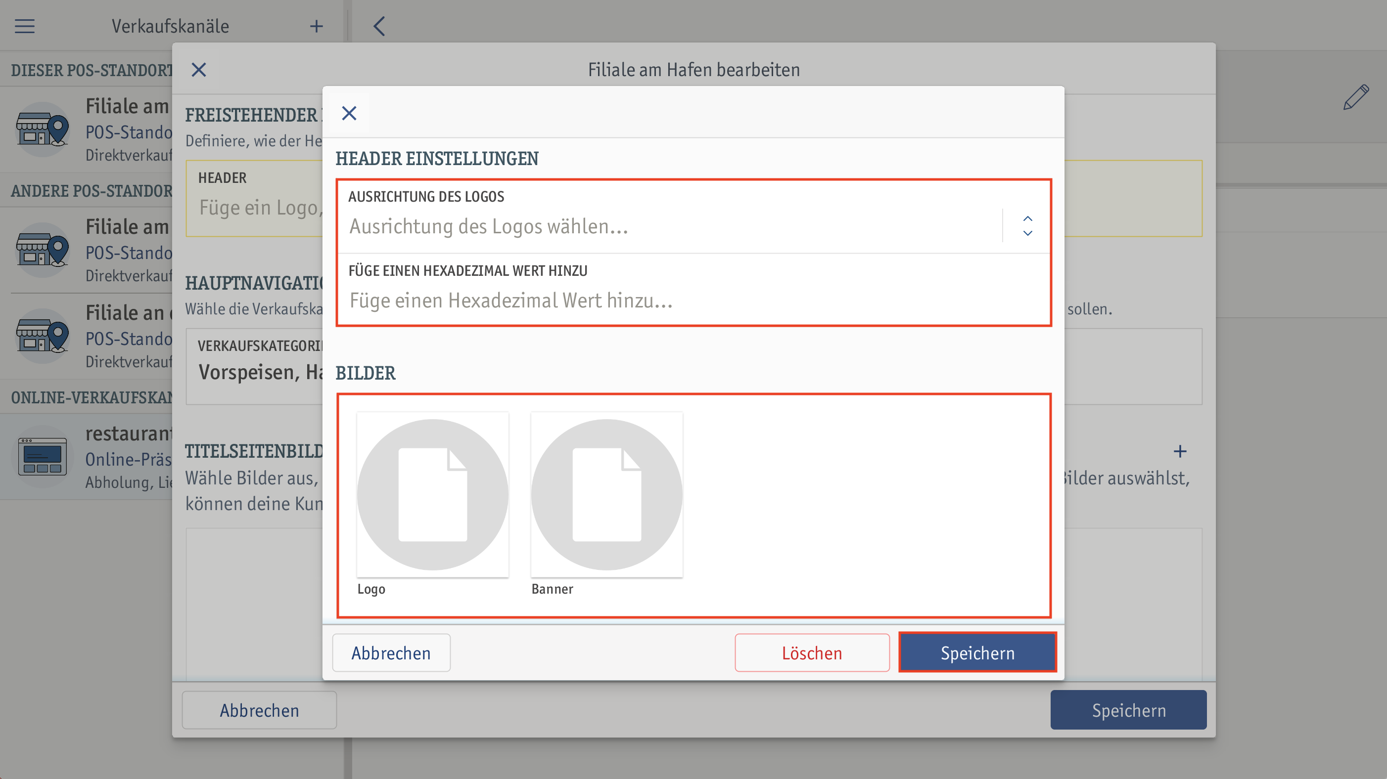The width and height of the screenshot is (1387, 779).
Task: Click Abbrechen in the header settings popup
Action: point(391,652)
